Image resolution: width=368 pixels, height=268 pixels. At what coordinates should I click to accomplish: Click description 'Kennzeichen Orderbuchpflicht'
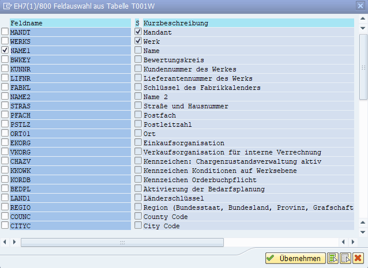click(200, 180)
